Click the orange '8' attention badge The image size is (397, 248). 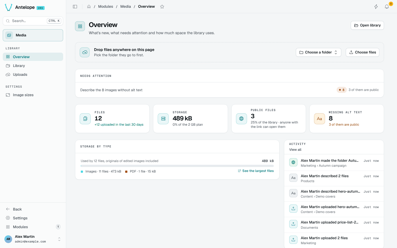342,90
